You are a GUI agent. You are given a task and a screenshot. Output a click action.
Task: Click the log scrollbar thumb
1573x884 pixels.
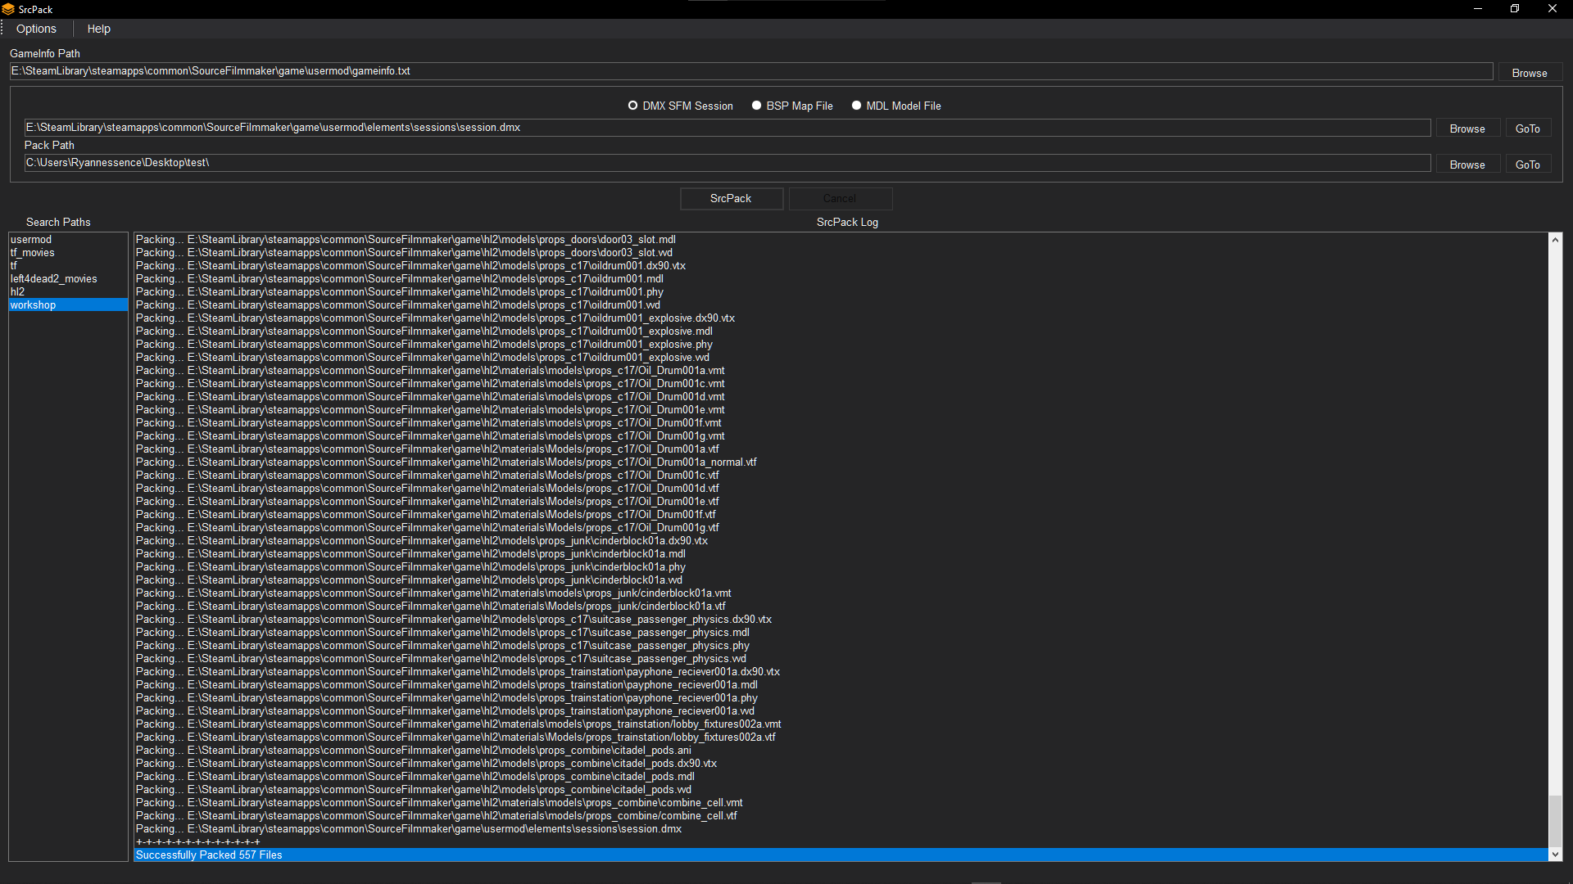click(1555, 820)
